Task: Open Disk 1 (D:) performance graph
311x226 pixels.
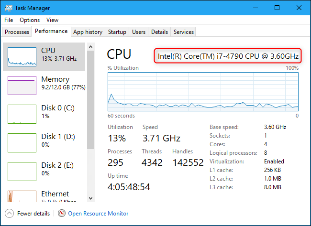Action: [22, 142]
